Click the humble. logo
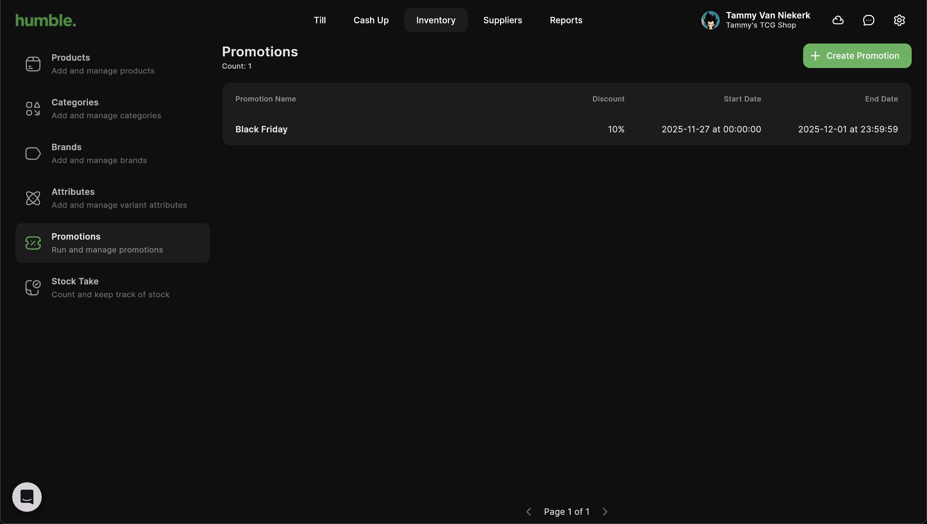This screenshot has width=927, height=524. pos(46,21)
